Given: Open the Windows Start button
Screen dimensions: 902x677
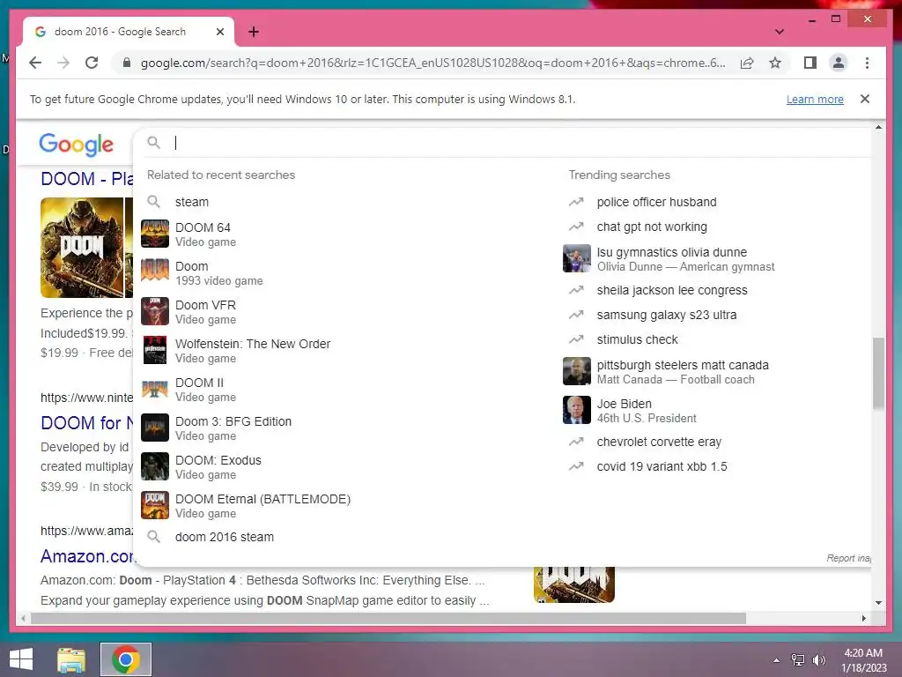Looking at the screenshot, I should pos(21,659).
